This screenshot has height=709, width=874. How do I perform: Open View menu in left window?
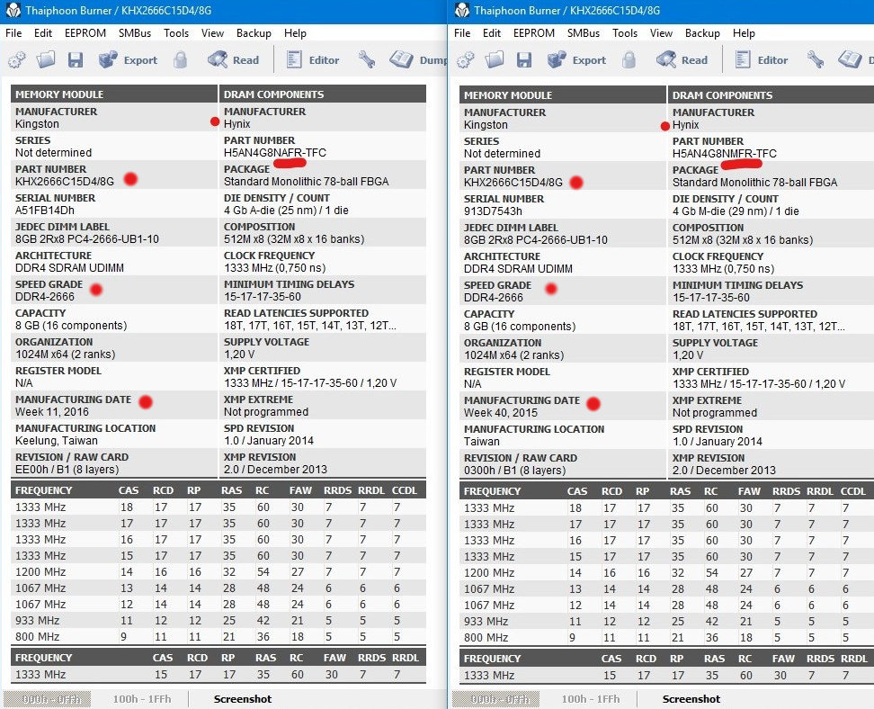(x=212, y=33)
